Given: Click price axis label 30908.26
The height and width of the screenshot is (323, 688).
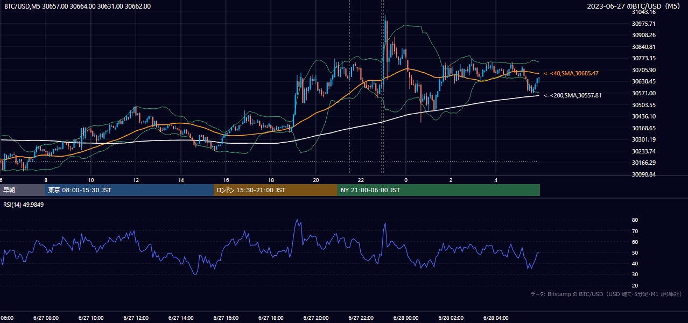Looking at the screenshot, I should click(x=644, y=35).
